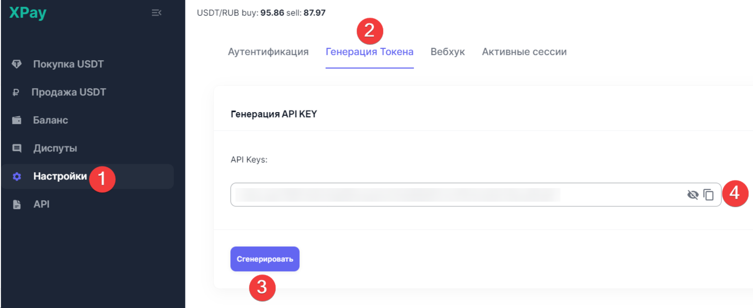
Task: Open the Продажа USDT section
Action: tap(69, 92)
